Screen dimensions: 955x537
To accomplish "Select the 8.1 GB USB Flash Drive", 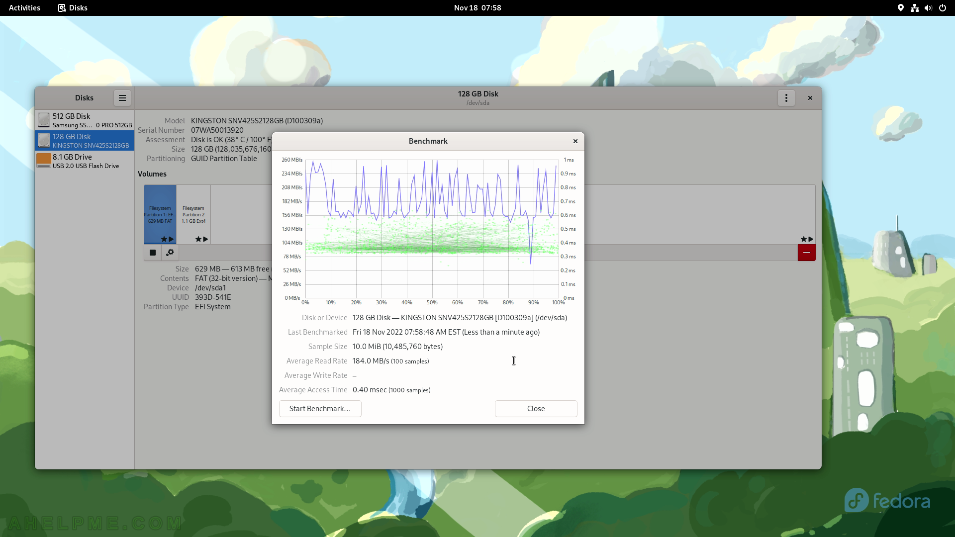I will [x=85, y=161].
